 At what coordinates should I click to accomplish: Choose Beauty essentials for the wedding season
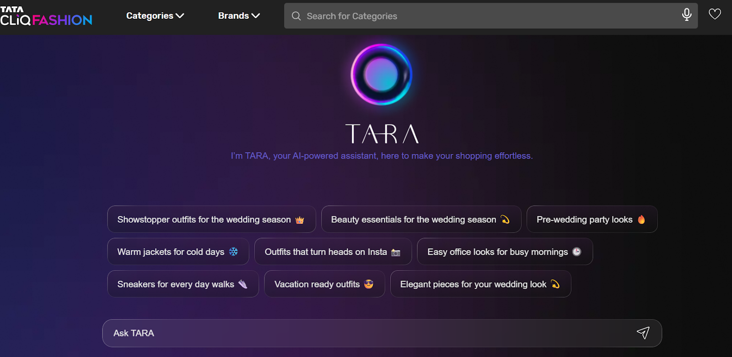click(421, 219)
